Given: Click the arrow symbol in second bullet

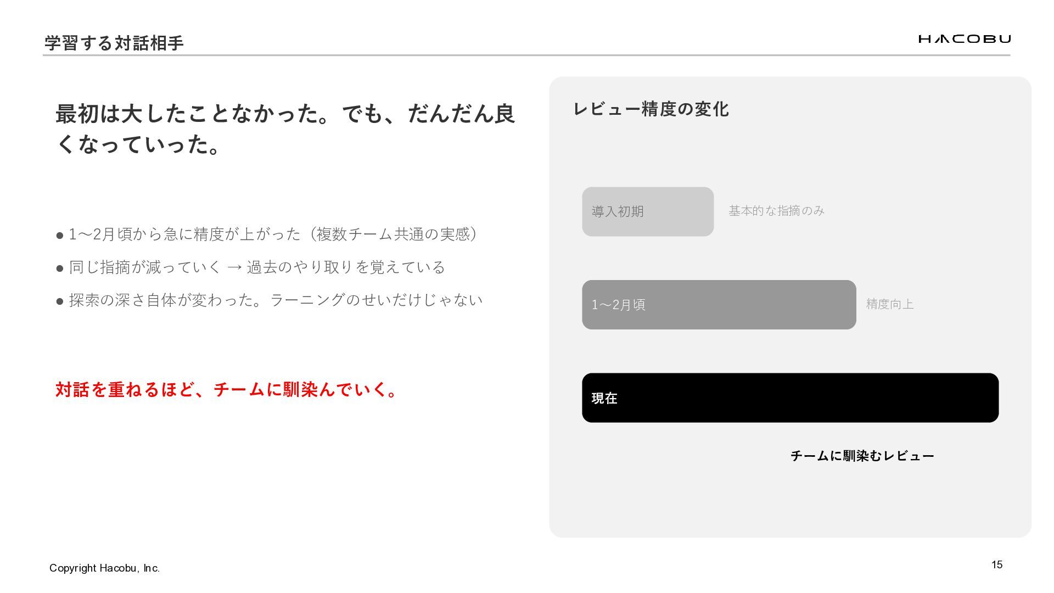Looking at the screenshot, I should click(x=234, y=267).
